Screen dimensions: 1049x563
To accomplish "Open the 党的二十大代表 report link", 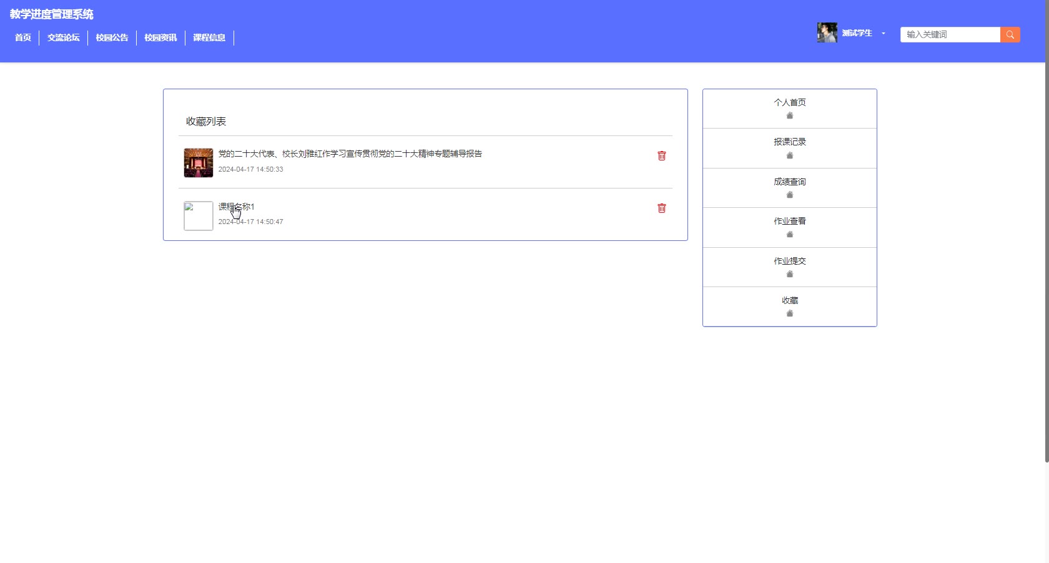I will coord(350,154).
